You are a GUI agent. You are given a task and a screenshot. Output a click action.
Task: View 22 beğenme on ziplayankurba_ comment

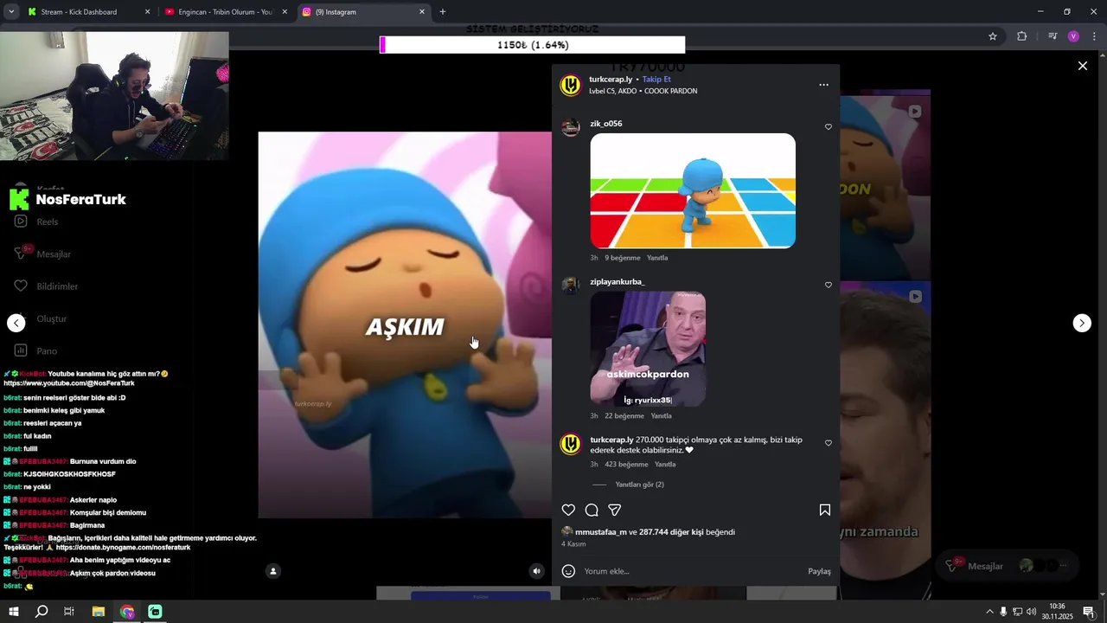coord(624,416)
